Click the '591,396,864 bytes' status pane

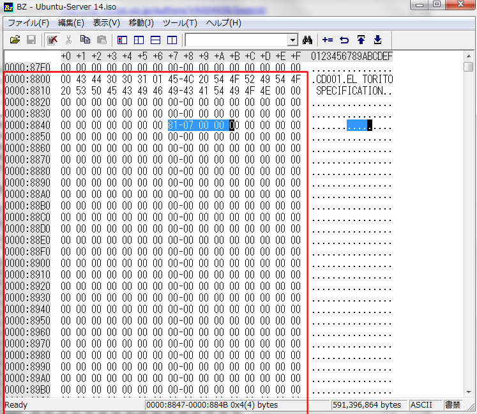tap(368, 405)
